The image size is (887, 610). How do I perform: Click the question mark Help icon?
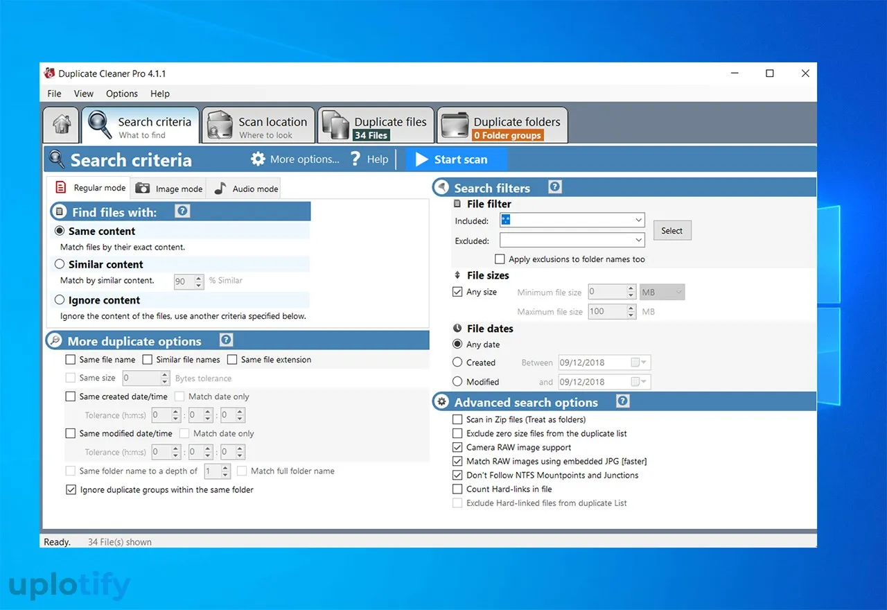(x=355, y=159)
